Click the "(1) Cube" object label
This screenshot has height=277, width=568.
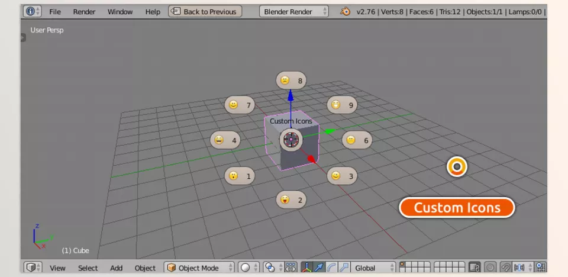tap(75, 250)
